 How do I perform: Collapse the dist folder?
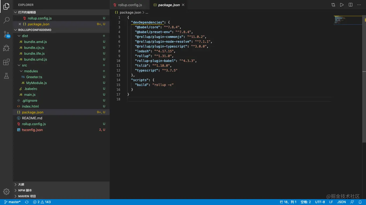click(x=61, y=36)
